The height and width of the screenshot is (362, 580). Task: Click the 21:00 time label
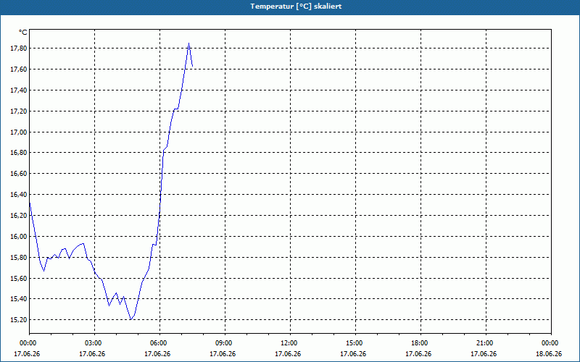pyautogui.click(x=485, y=343)
